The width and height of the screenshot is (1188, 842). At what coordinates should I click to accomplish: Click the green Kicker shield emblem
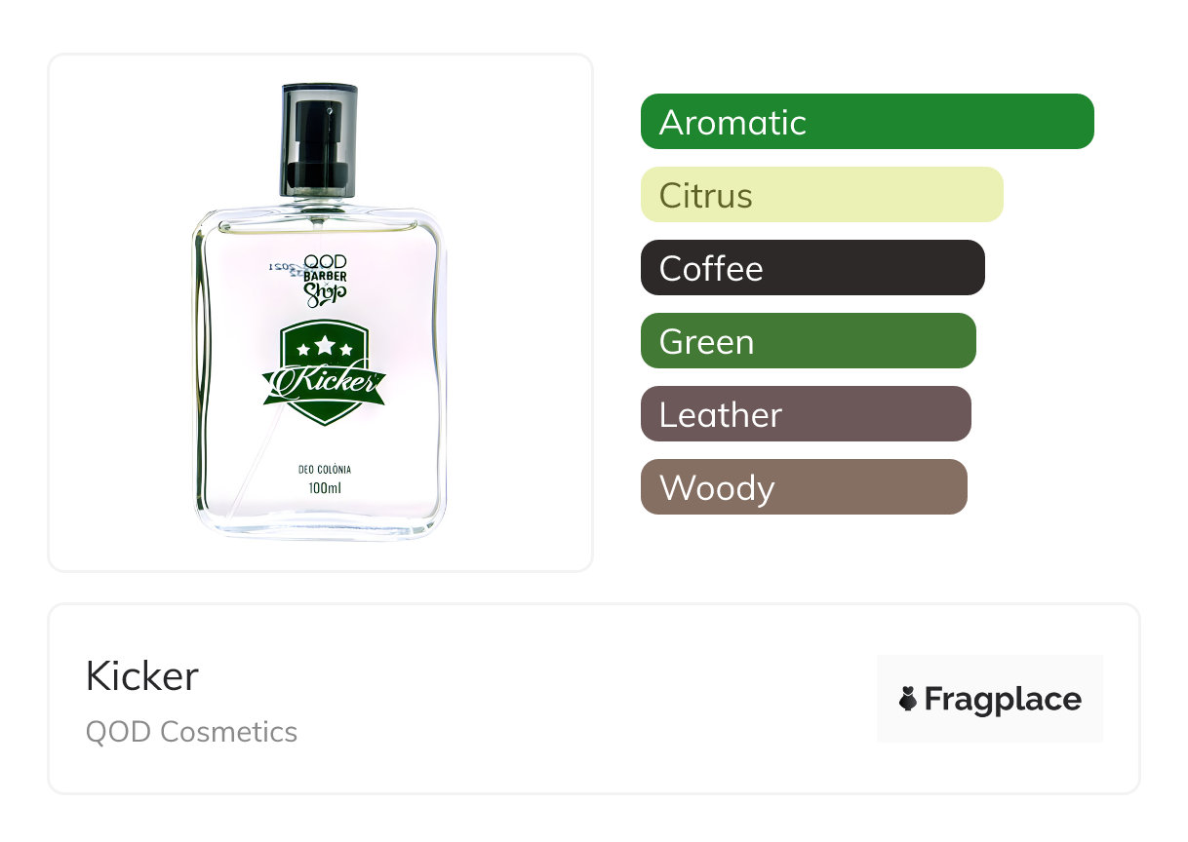pos(324,372)
